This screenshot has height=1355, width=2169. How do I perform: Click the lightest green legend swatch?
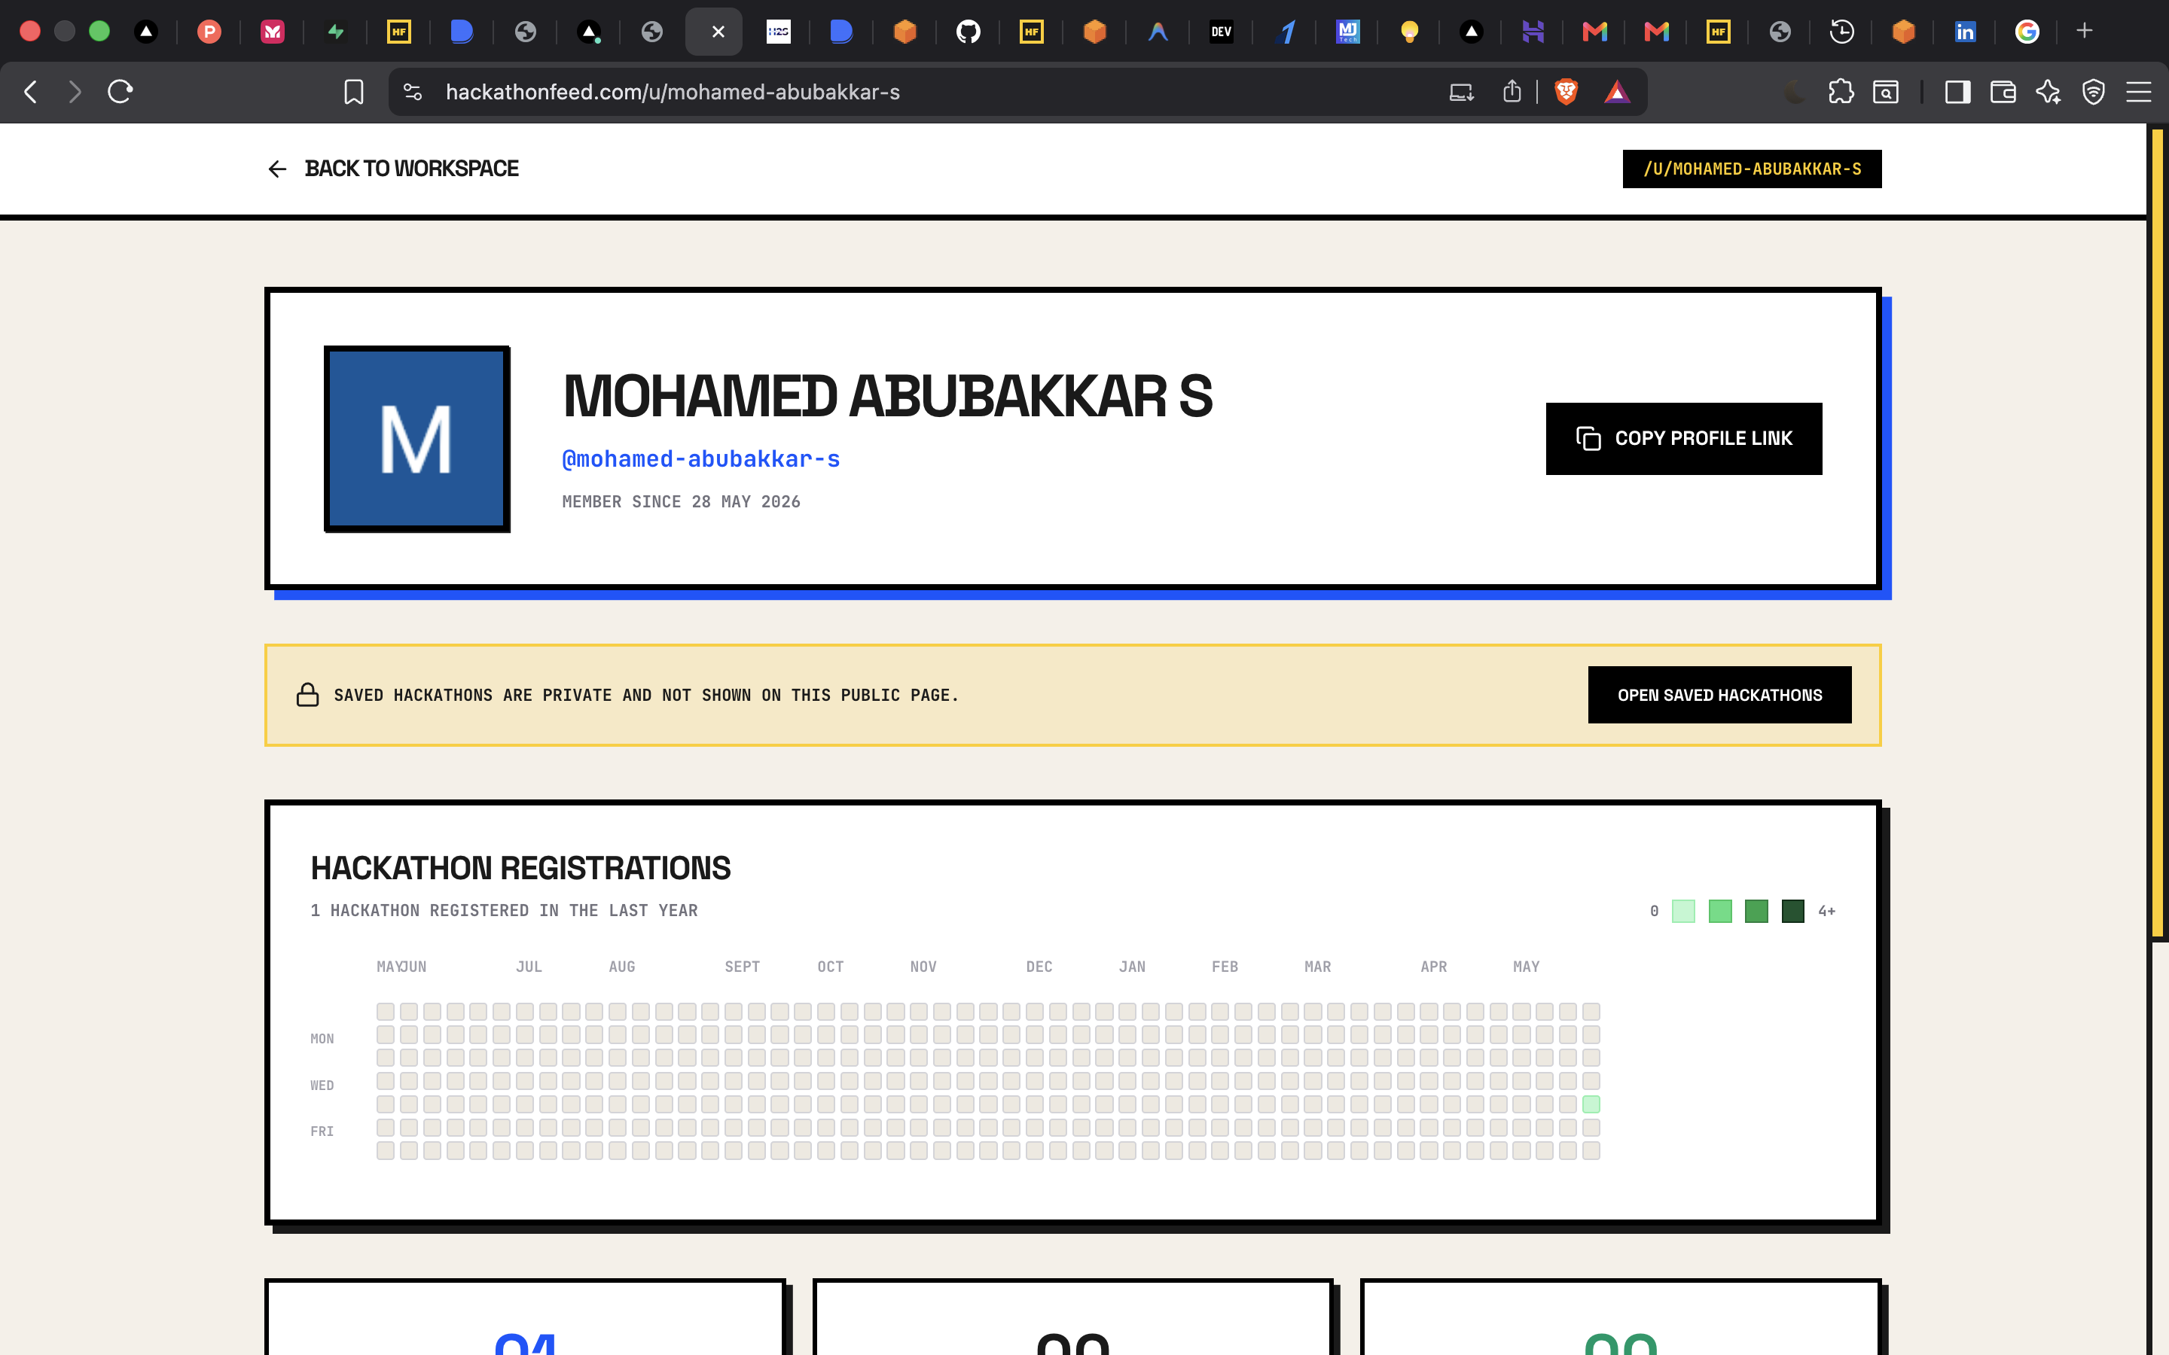[1683, 911]
